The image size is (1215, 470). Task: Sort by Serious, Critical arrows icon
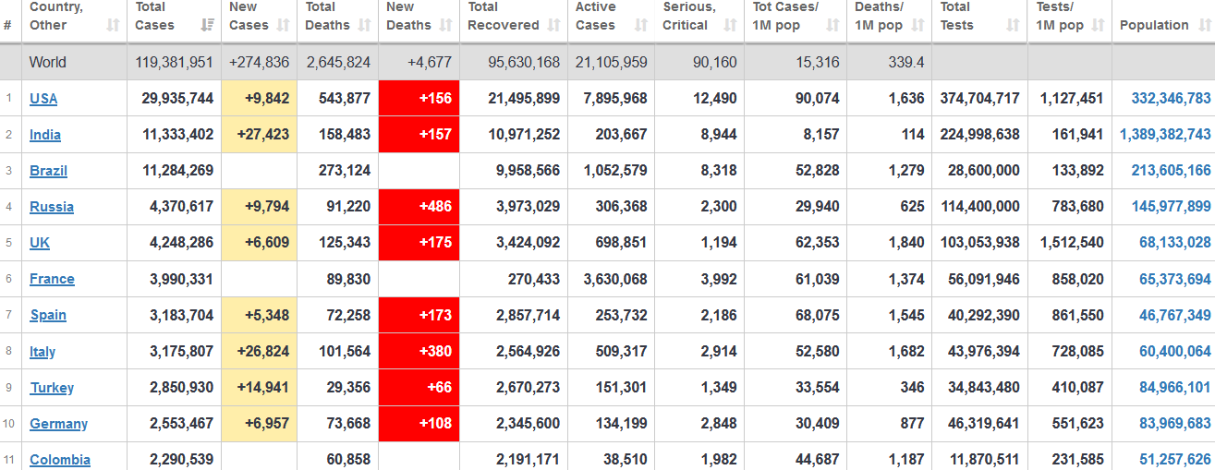730,25
